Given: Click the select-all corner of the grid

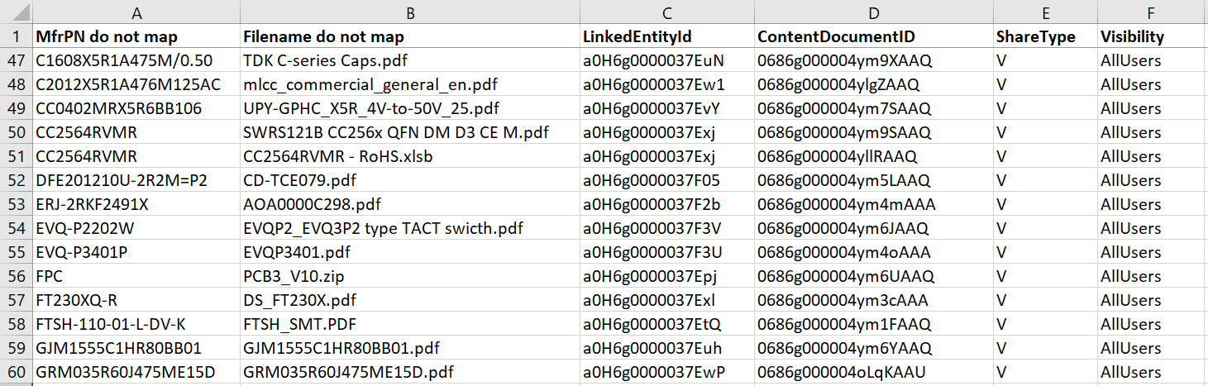Looking at the screenshot, I should (x=16, y=12).
